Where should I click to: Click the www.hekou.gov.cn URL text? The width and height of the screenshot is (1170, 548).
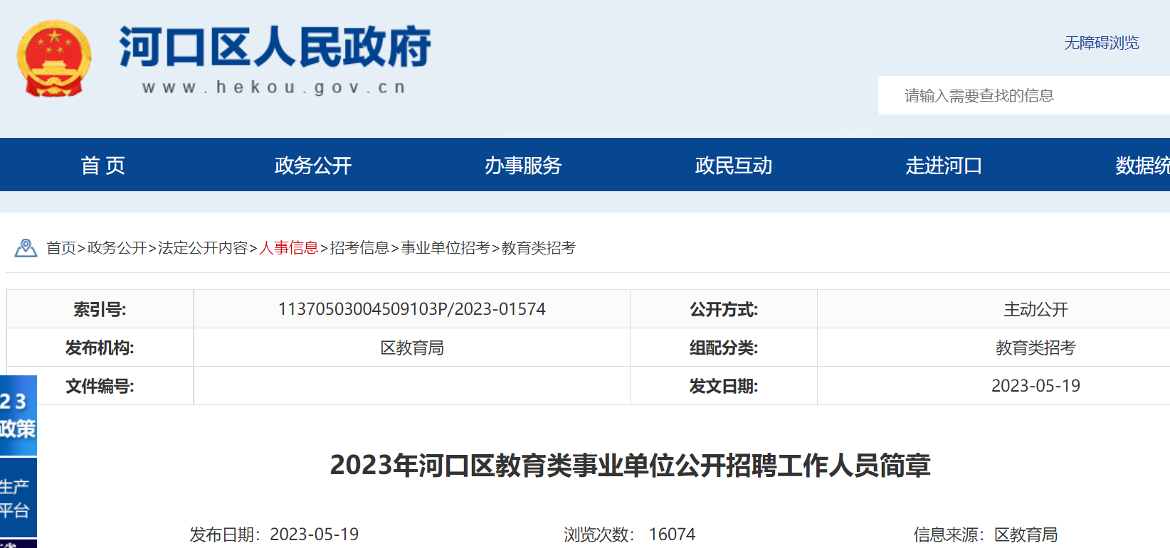pyautogui.click(x=274, y=87)
